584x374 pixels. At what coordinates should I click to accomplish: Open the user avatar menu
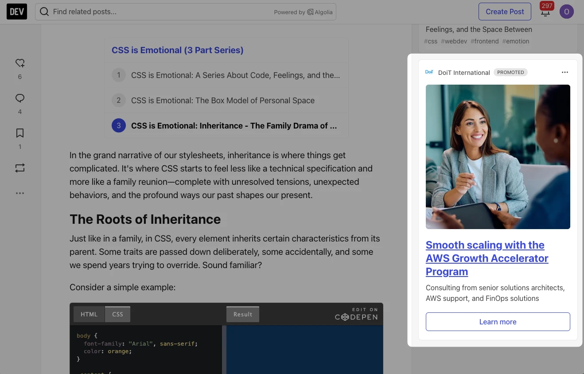[567, 12]
